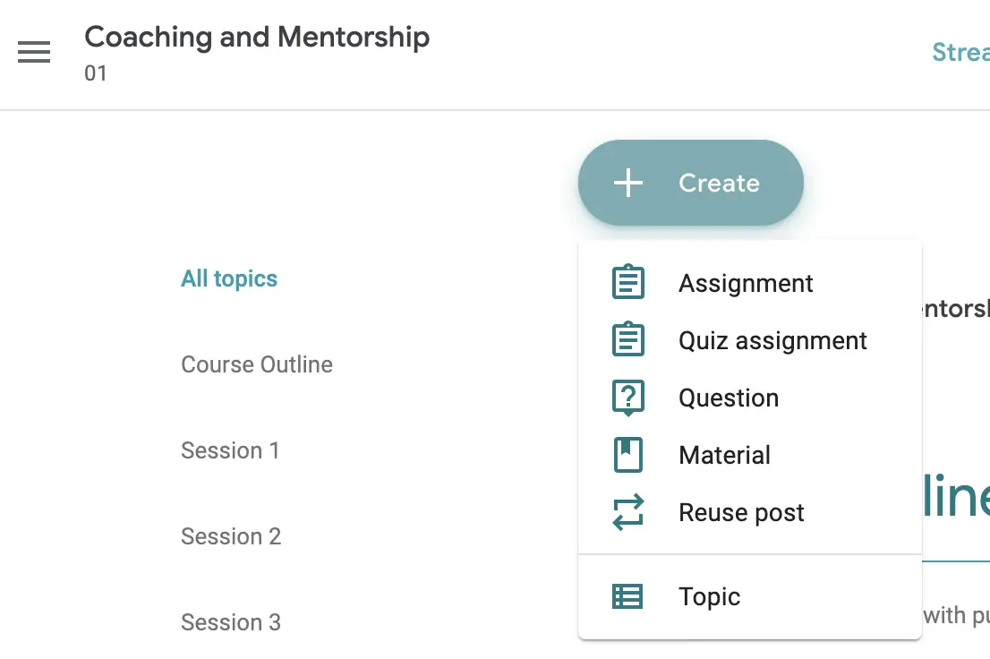Open the Coaching and Mentorship class title
Viewport: 990px width, 659px height.
(257, 38)
